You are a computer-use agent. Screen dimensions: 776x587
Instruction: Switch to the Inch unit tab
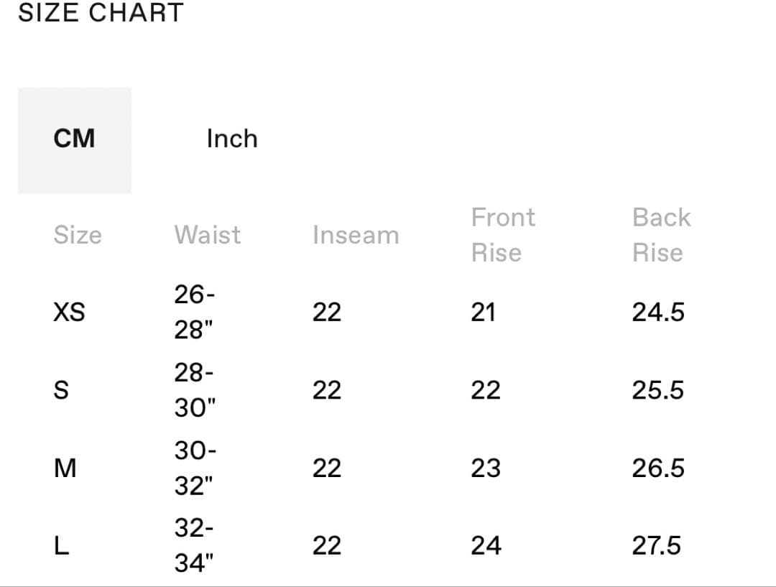pos(231,139)
